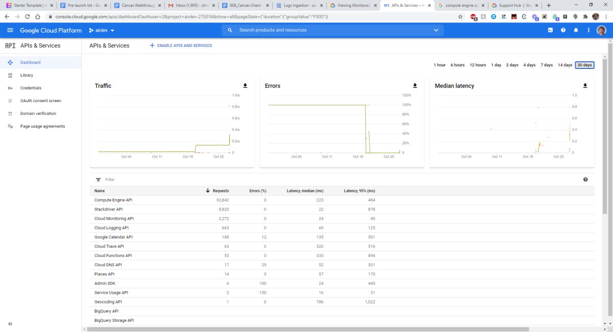Select the 14 days time range
The width and height of the screenshot is (613, 332).
coord(565,65)
